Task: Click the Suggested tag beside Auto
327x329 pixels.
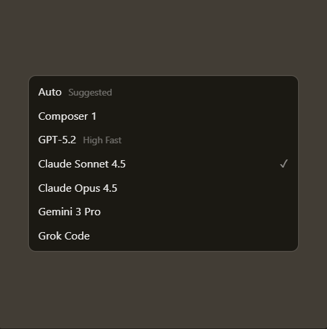Action: point(90,92)
